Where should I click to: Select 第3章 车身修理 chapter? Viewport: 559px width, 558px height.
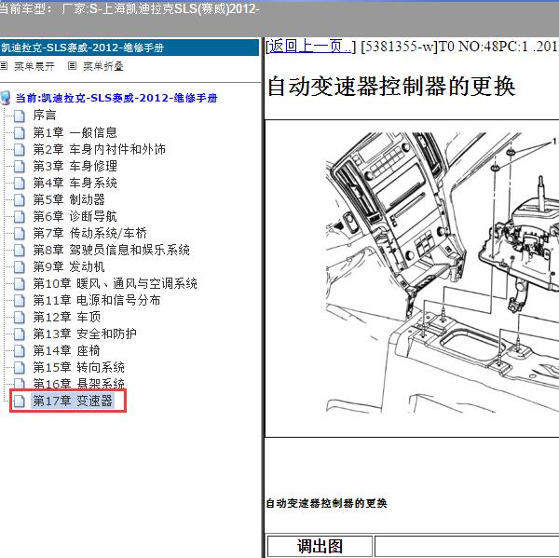[x=75, y=166]
